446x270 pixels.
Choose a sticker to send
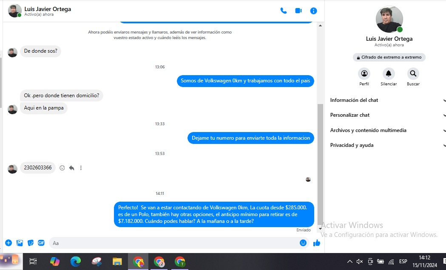pyautogui.click(x=31, y=243)
